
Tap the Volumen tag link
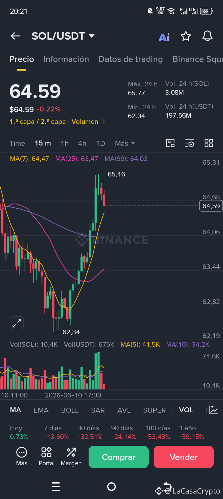point(85,122)
